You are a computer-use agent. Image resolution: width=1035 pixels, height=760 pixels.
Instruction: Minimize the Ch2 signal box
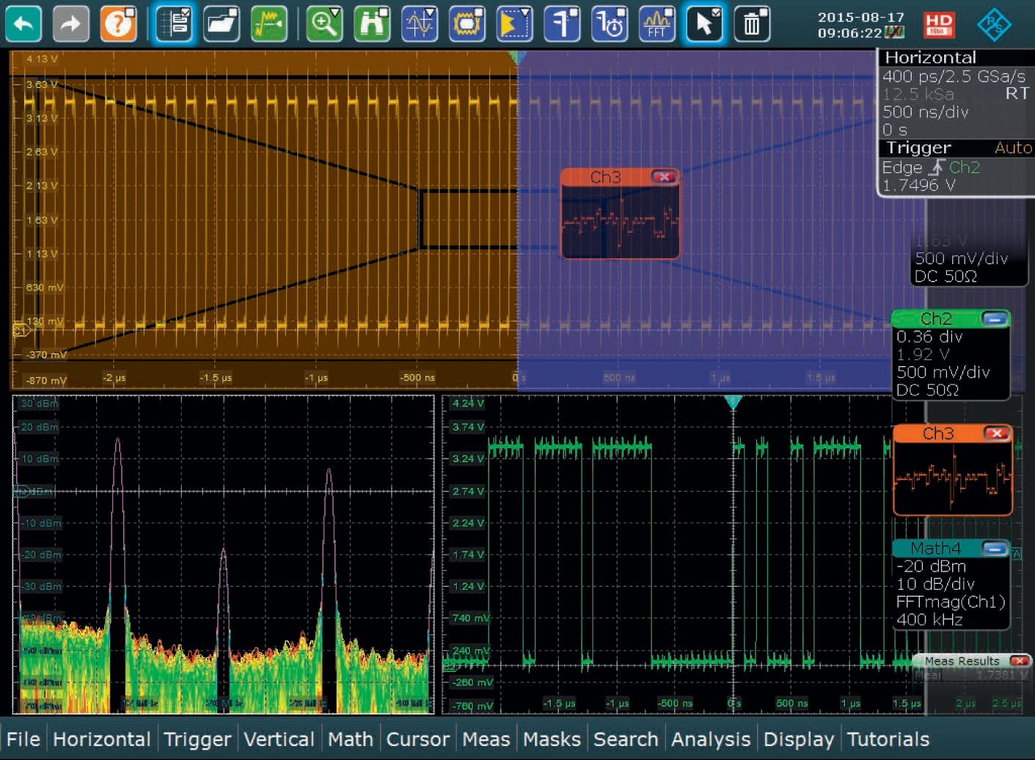click(995, 318)
